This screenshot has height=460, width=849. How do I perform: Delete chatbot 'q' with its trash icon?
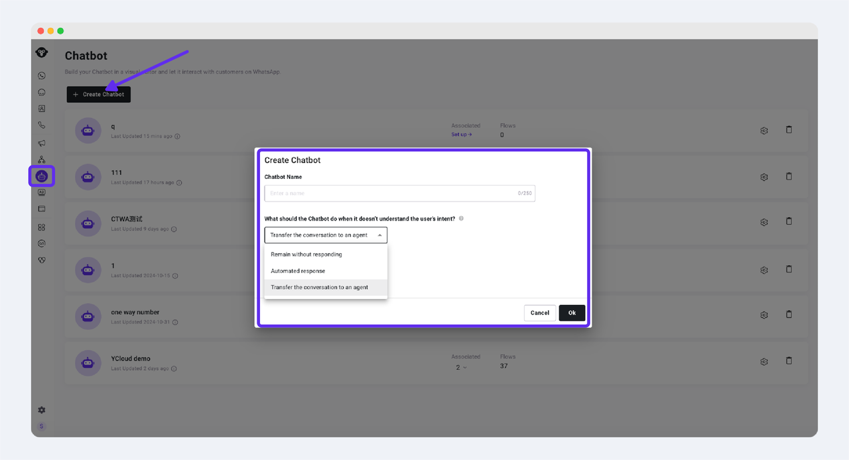point(789,130)
